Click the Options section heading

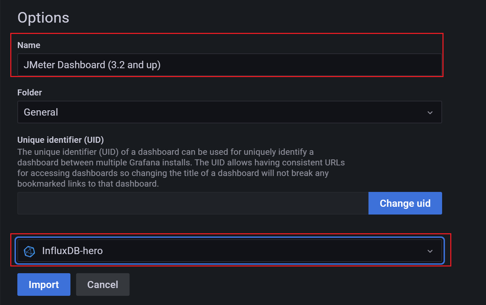[x=43, y=18]
